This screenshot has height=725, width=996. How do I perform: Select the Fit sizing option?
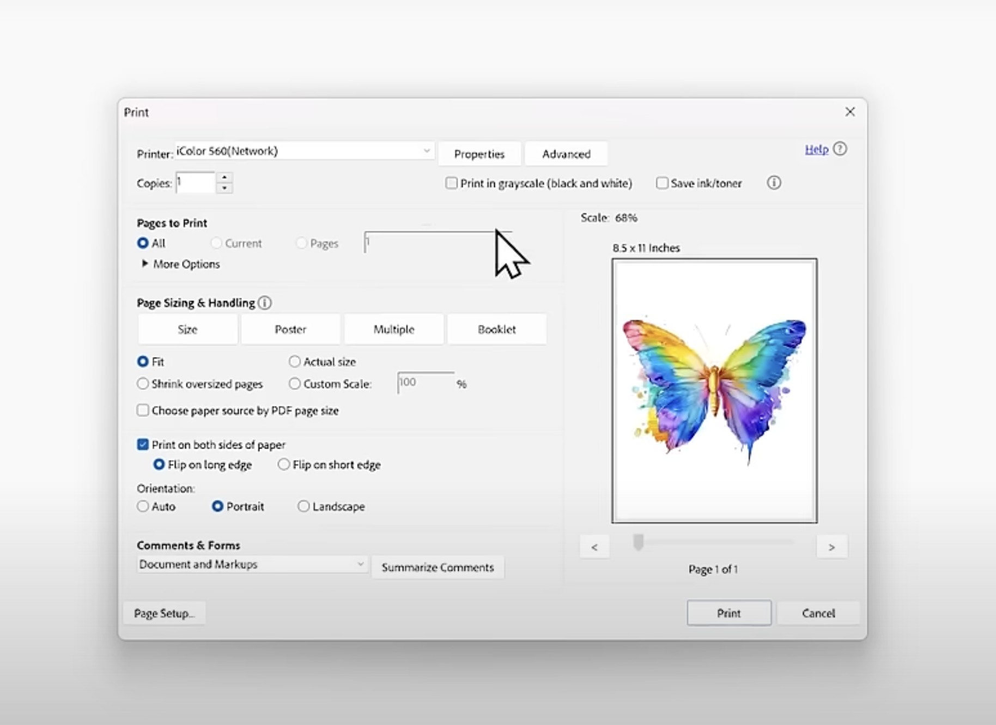[x=143, y=361]
